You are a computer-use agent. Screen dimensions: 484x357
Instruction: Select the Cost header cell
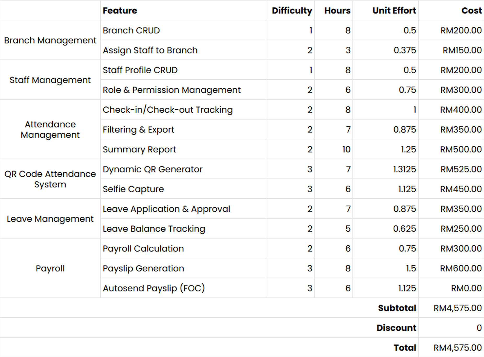(471, 10)
